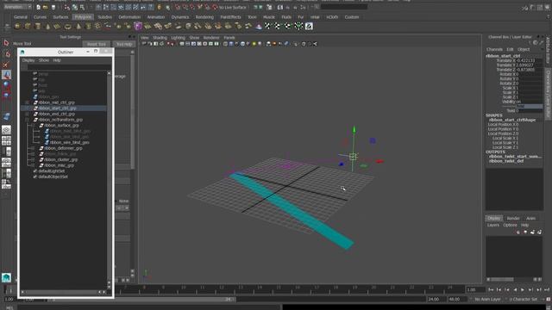Click the range slider bar
The image size is (552, 310).
[142, 300]
